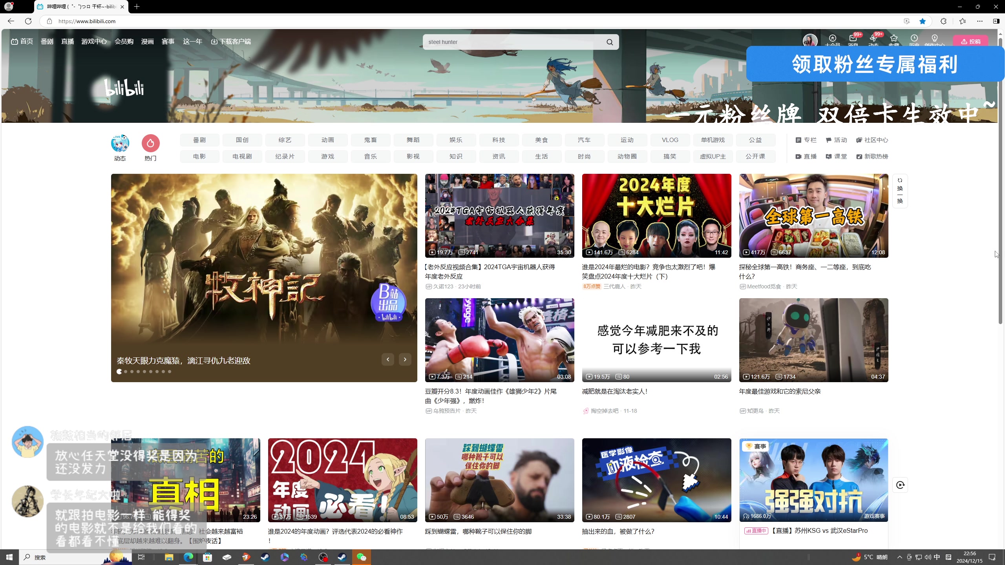Open 游戏中心 in top navigation

[x=94, y=42]
